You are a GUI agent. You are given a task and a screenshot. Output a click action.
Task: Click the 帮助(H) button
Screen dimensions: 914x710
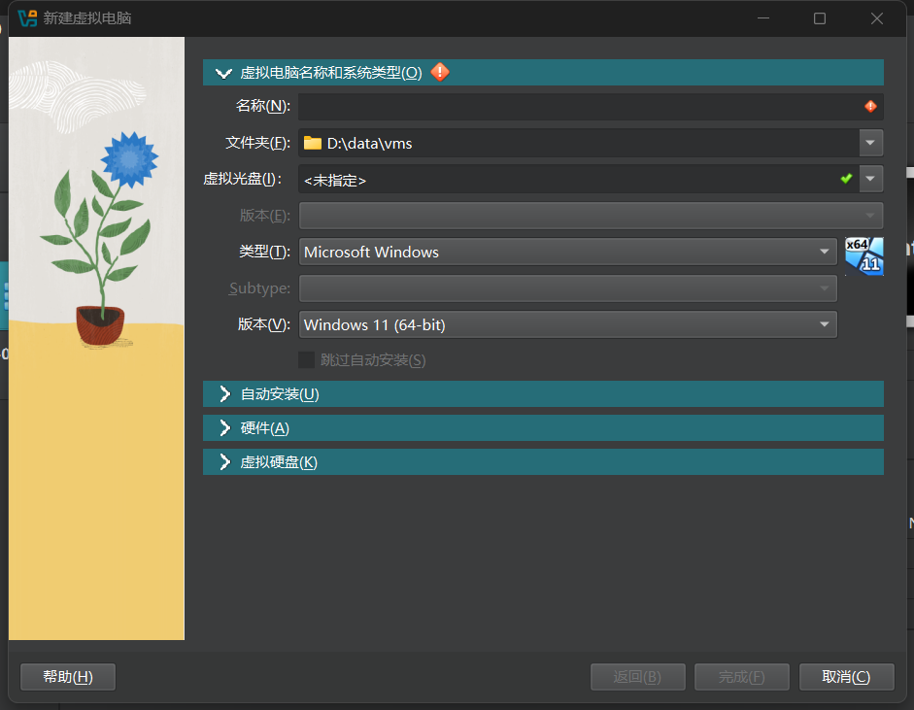tap(68, 677)
